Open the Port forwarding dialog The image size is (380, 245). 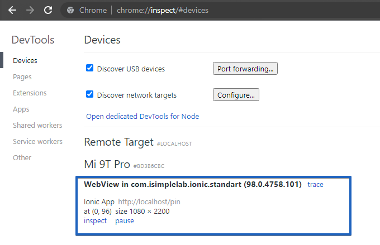pos(245,69)
